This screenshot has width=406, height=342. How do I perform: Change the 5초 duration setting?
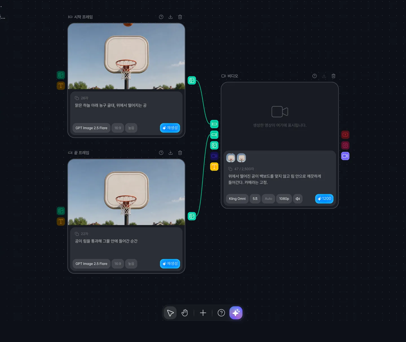[x=255, y=199]
